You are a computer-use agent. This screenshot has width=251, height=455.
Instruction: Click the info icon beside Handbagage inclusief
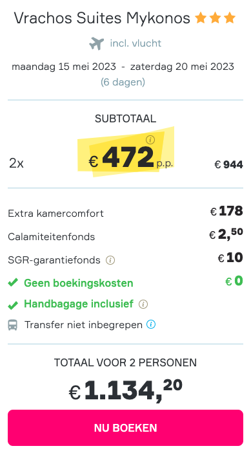(x=143, y=304)
